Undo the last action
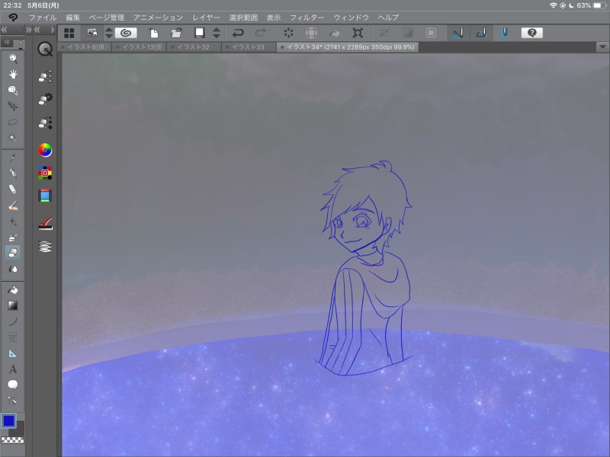The height and width of the screenshot is (457, 610). click(238, 33)
